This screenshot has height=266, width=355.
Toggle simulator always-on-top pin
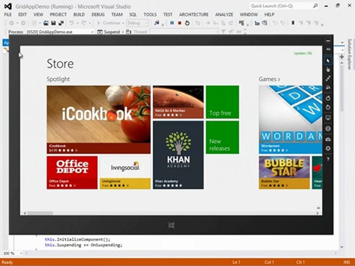[x=328, y=49]
